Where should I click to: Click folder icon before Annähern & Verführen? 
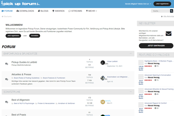pos(57,103)
